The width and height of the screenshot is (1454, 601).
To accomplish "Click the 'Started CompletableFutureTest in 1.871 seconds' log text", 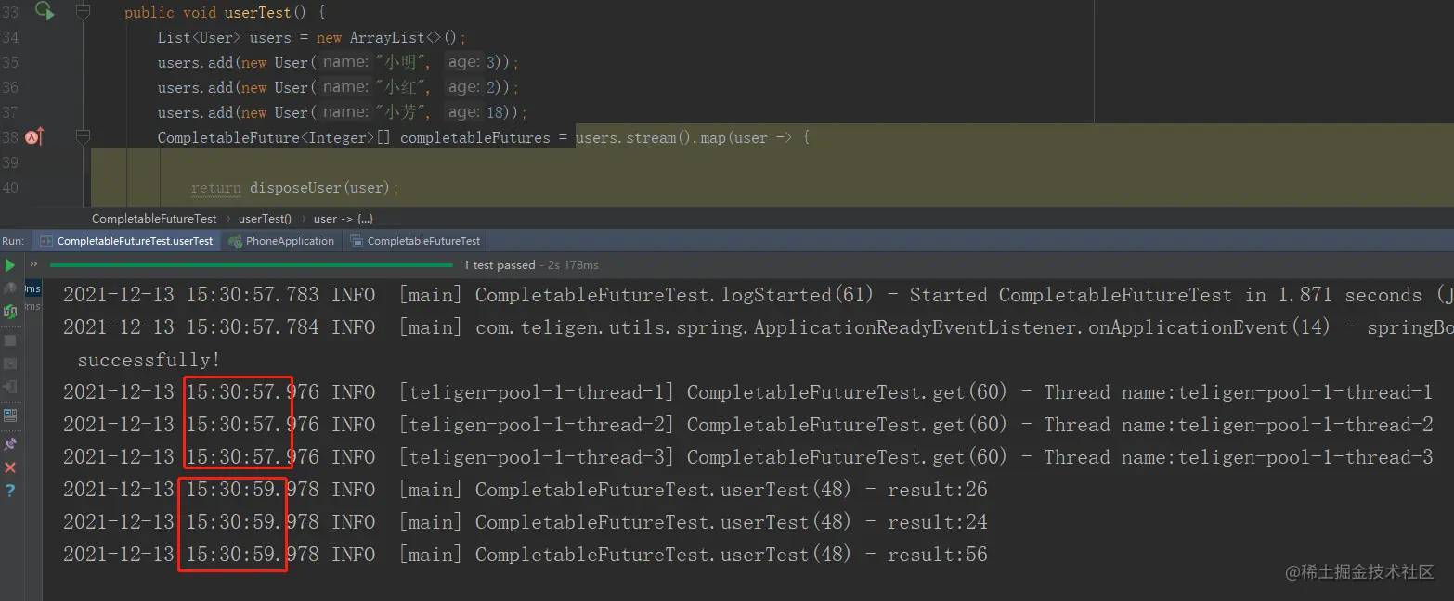I will pyautogui.click(x=1165, y=295).
